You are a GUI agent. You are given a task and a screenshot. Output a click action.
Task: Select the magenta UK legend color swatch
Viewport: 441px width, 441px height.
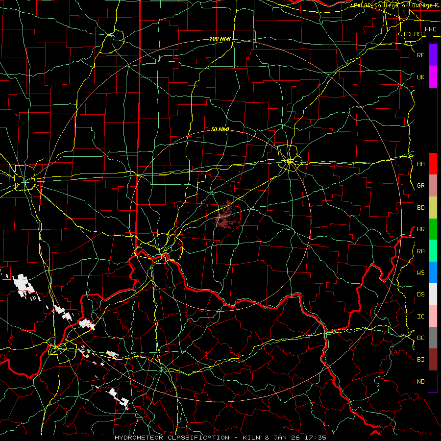(433, 77)
